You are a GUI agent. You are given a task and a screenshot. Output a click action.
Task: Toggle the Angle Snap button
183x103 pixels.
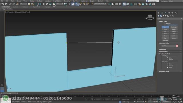81,4
